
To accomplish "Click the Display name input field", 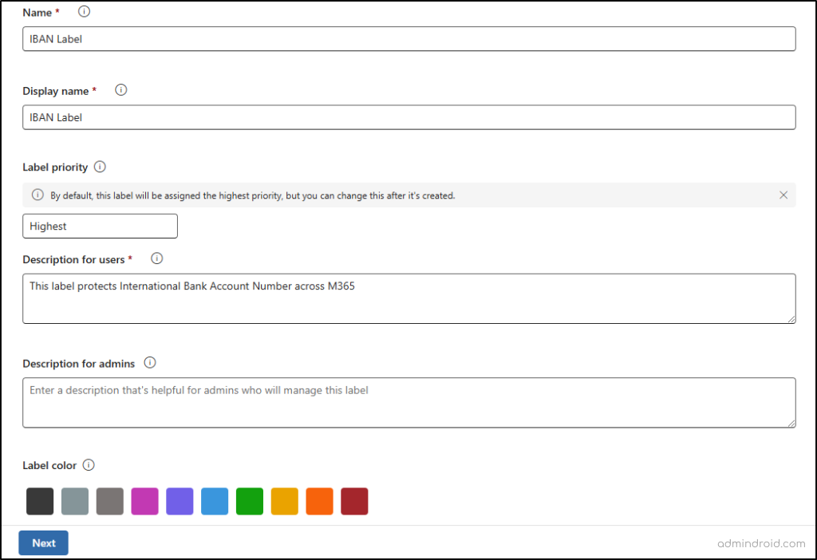I will tap(408, 117).
